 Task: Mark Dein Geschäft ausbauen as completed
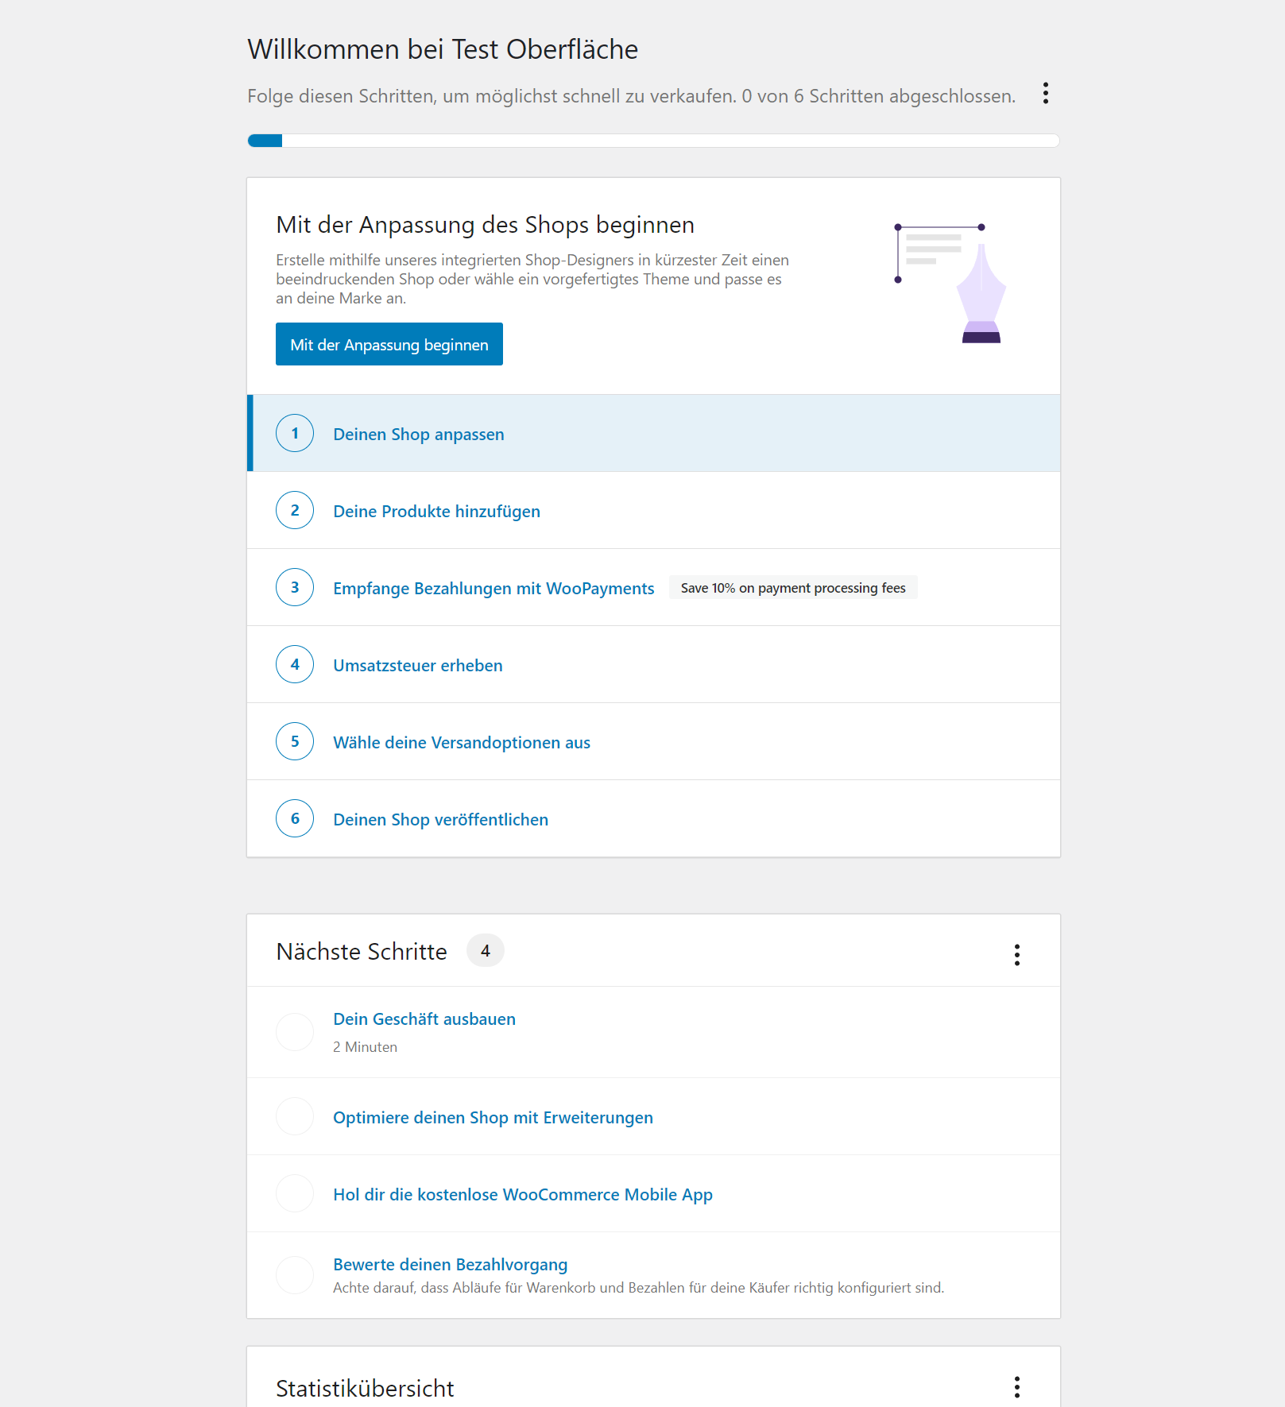[295, 1031]
